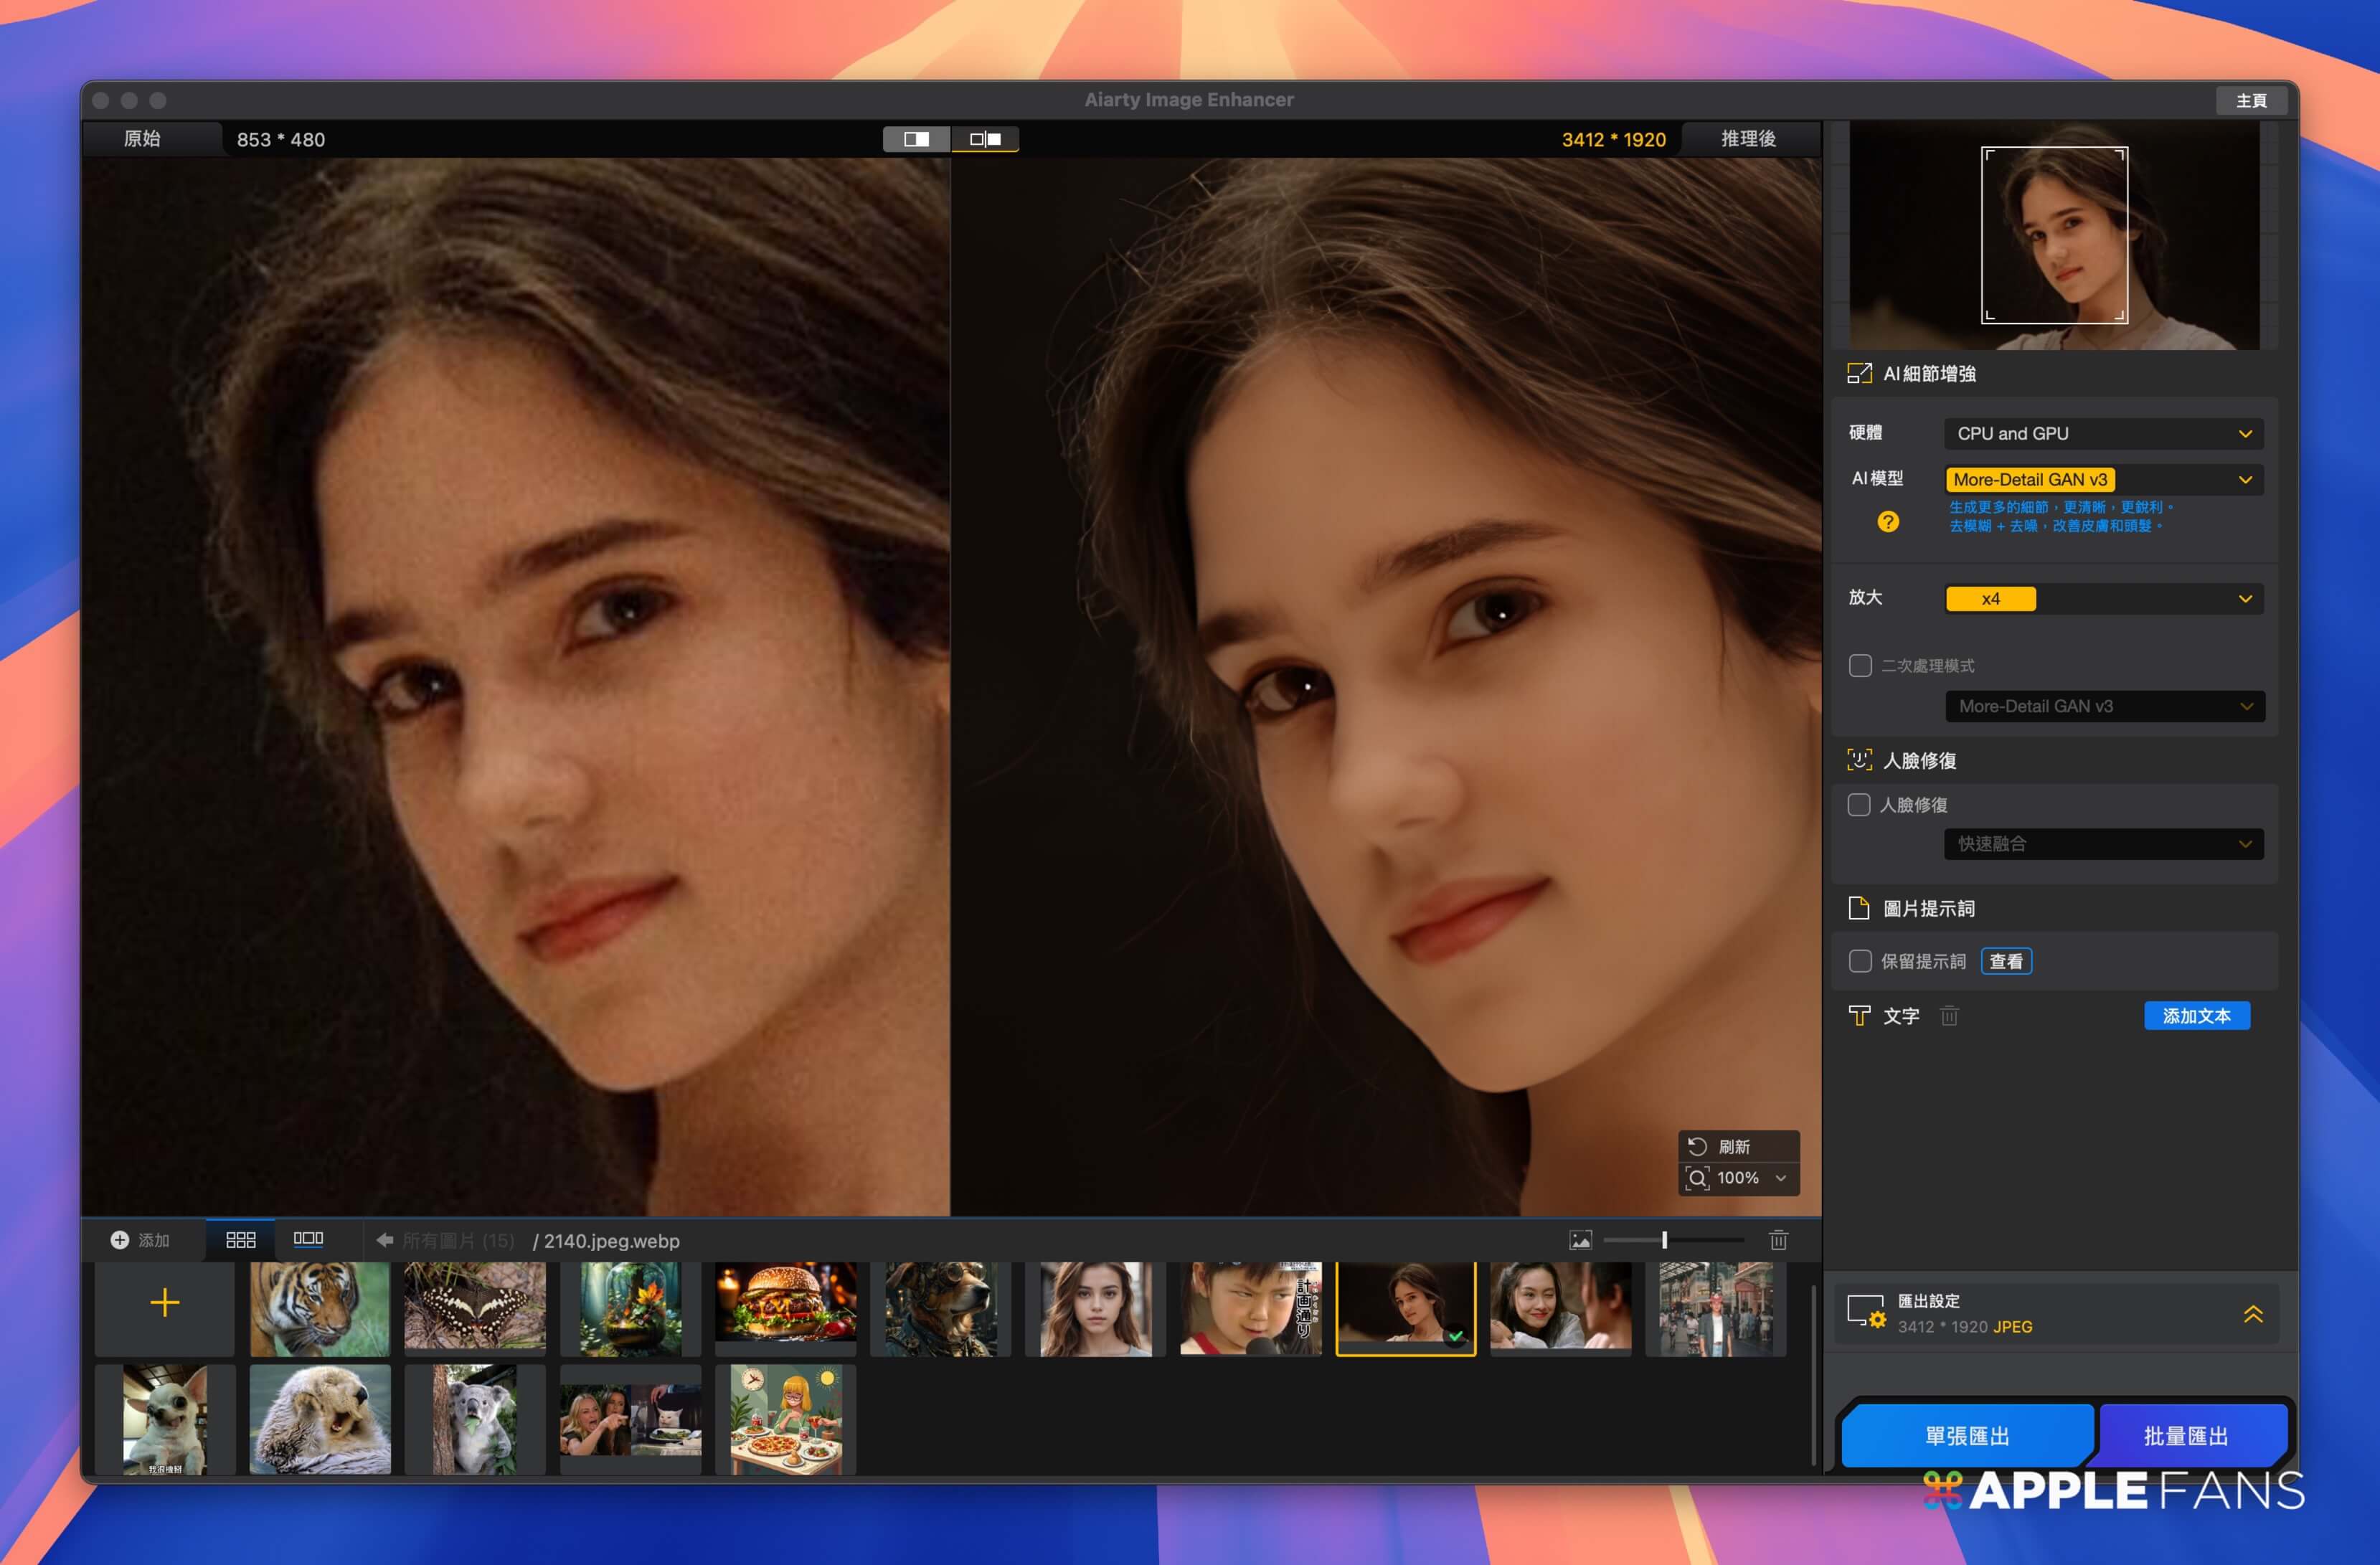Click the thumbnail size slider
Screen dimensions: 2380x1565
point(1665,1240)
